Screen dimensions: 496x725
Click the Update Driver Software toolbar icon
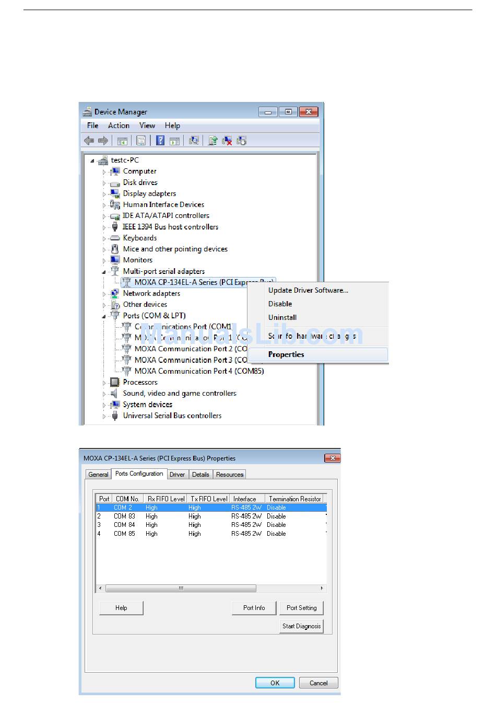tap(213, 140)
